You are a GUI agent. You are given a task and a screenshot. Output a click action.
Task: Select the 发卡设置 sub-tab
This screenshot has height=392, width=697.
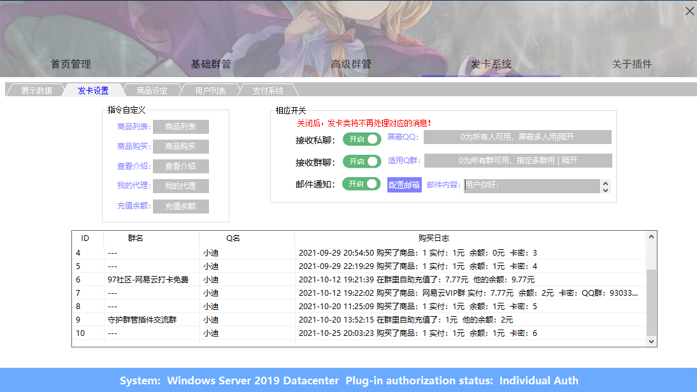point(93,91)
